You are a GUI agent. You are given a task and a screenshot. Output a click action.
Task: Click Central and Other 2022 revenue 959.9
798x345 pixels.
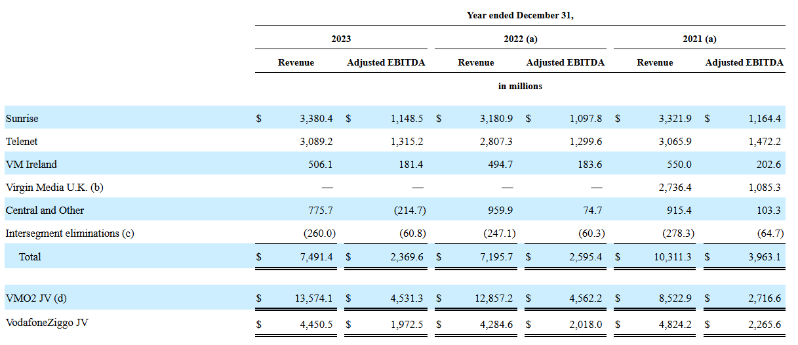click(x=500, y=211)
